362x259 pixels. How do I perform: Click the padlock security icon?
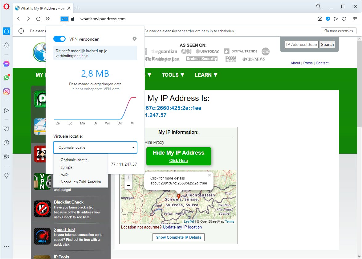(x=73, y=19)
